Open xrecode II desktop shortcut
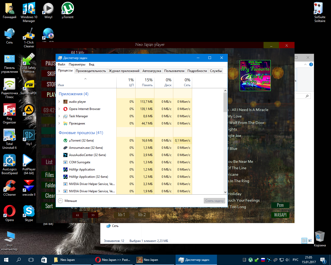This screenshot has height=265, width=331. (29, 188)
